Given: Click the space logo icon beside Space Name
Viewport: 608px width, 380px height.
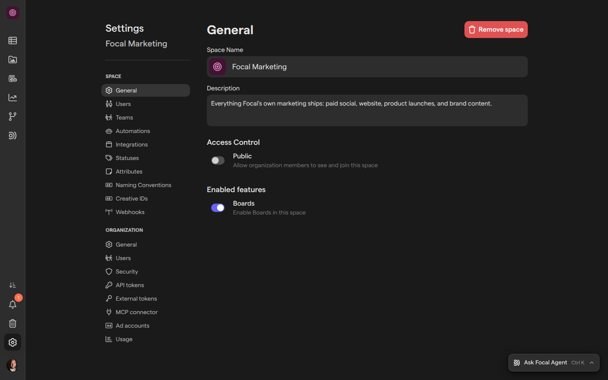Looking at the screenshot, I should pos(217,67).
